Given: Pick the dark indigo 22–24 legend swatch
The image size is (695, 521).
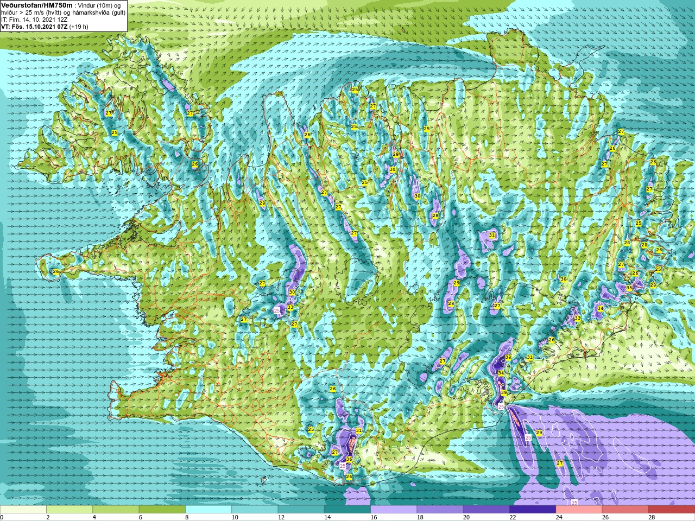Looking at the screenshot, I should pos(533,510).
